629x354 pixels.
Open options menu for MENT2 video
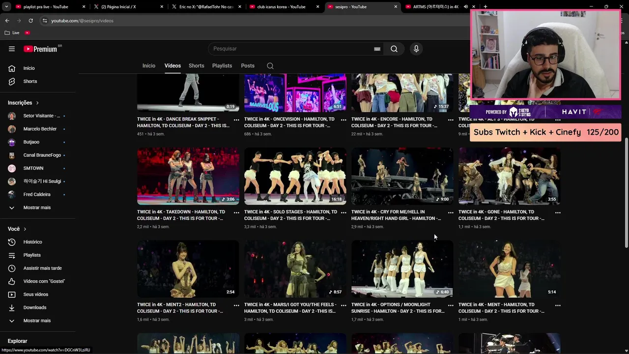pos(236,305)
